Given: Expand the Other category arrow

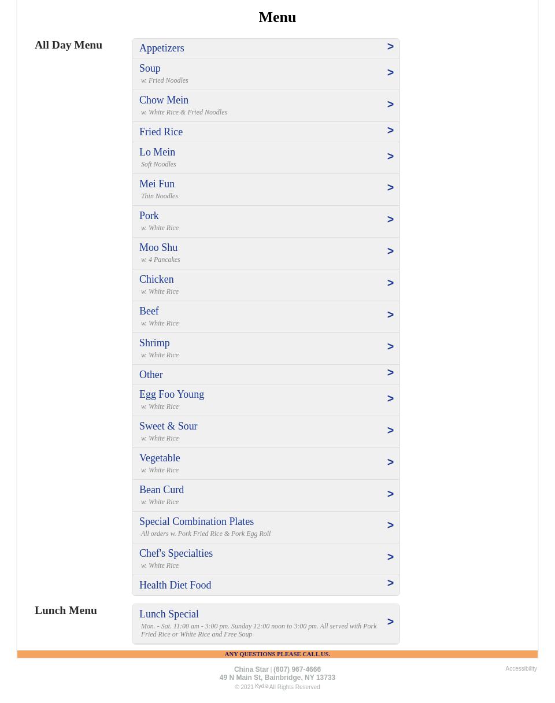Looking at the screenshot, I should pos(390,373).
